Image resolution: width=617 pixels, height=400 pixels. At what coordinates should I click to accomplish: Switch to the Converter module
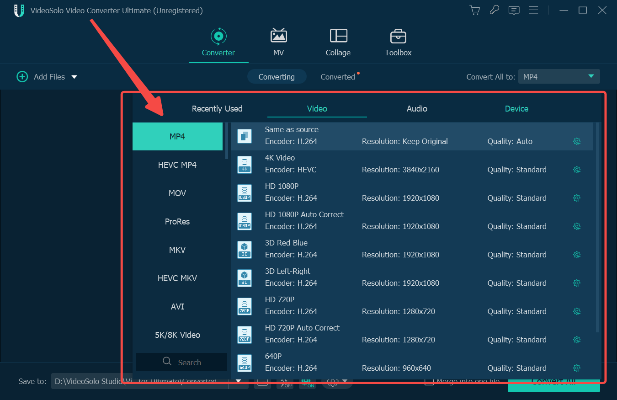click(218, 43)
